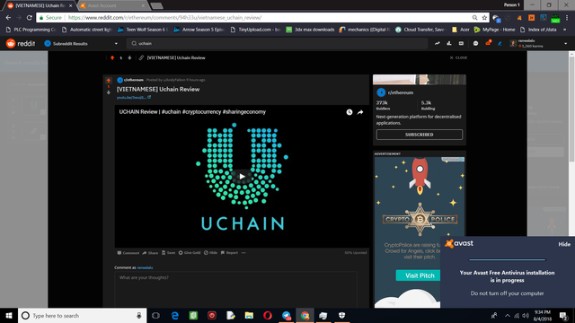
Task: Open File Explorer from the taskbar
Action: 249,316
